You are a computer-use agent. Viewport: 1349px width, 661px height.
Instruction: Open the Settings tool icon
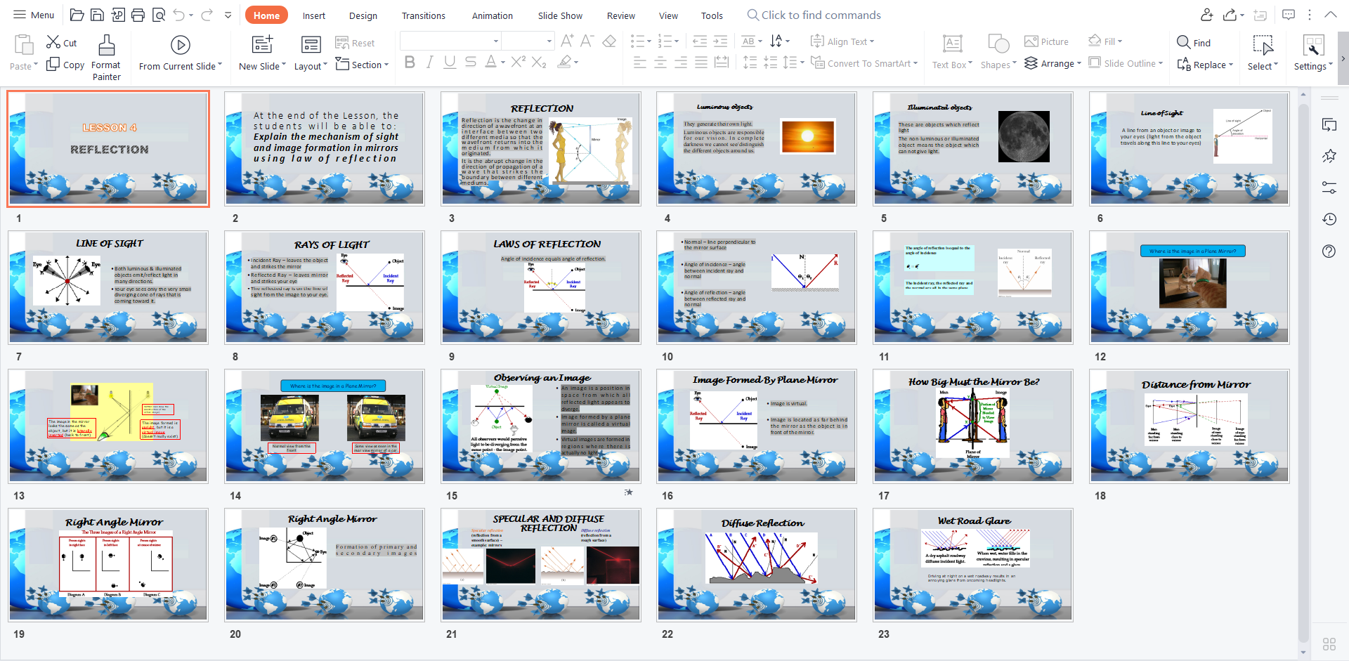pos(1313,46)
